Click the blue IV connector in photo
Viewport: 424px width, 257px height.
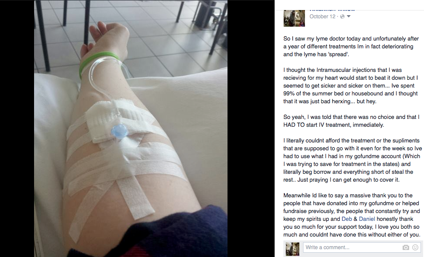(119, 131)
